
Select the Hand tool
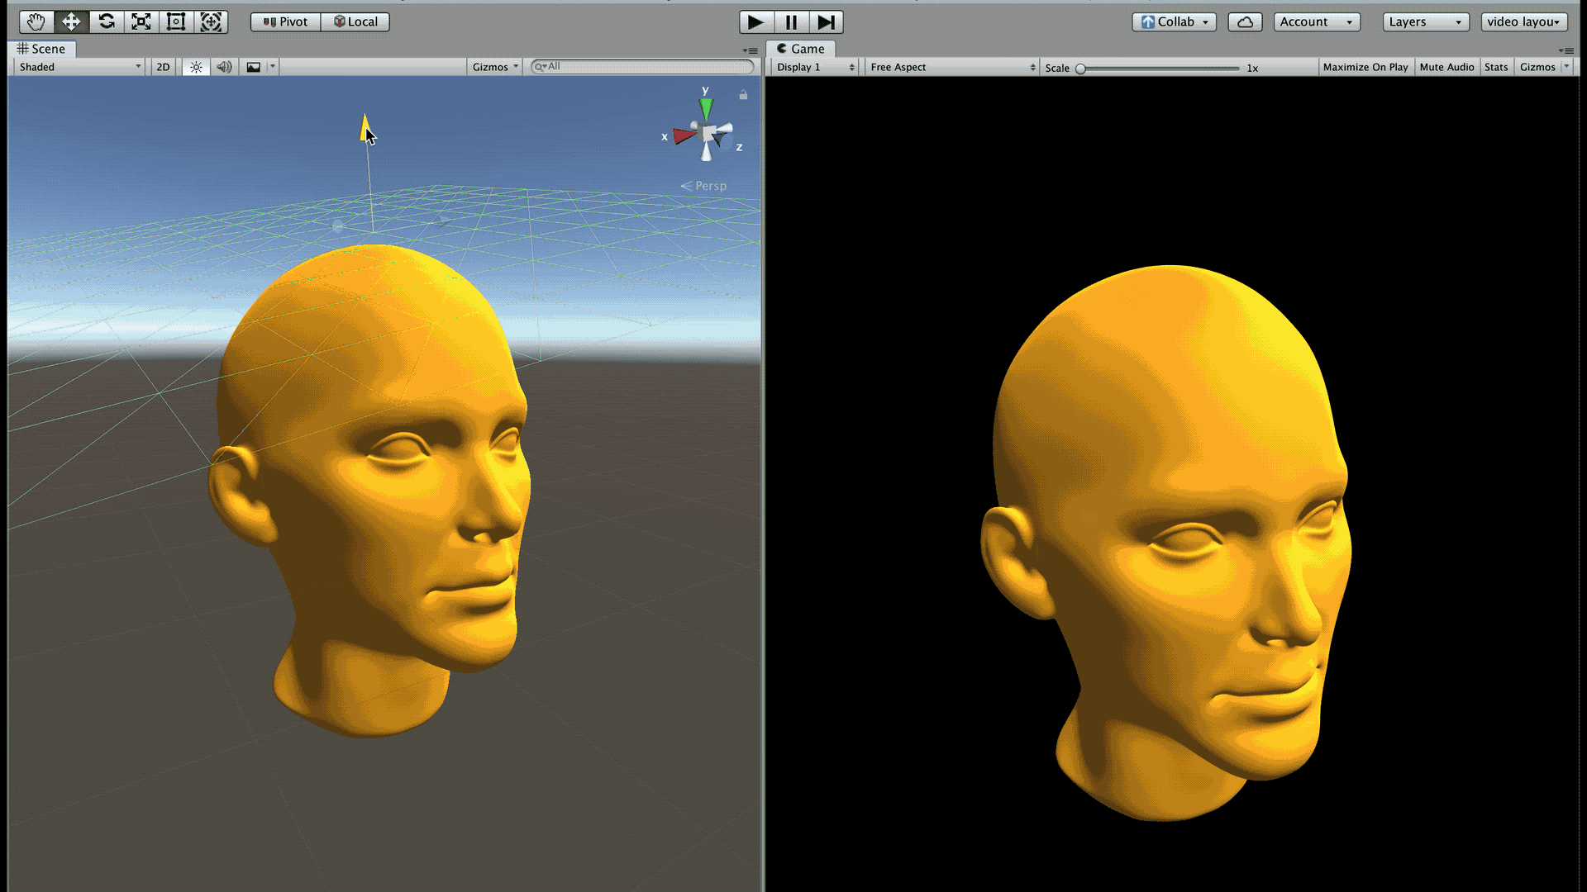coord(36,21)
